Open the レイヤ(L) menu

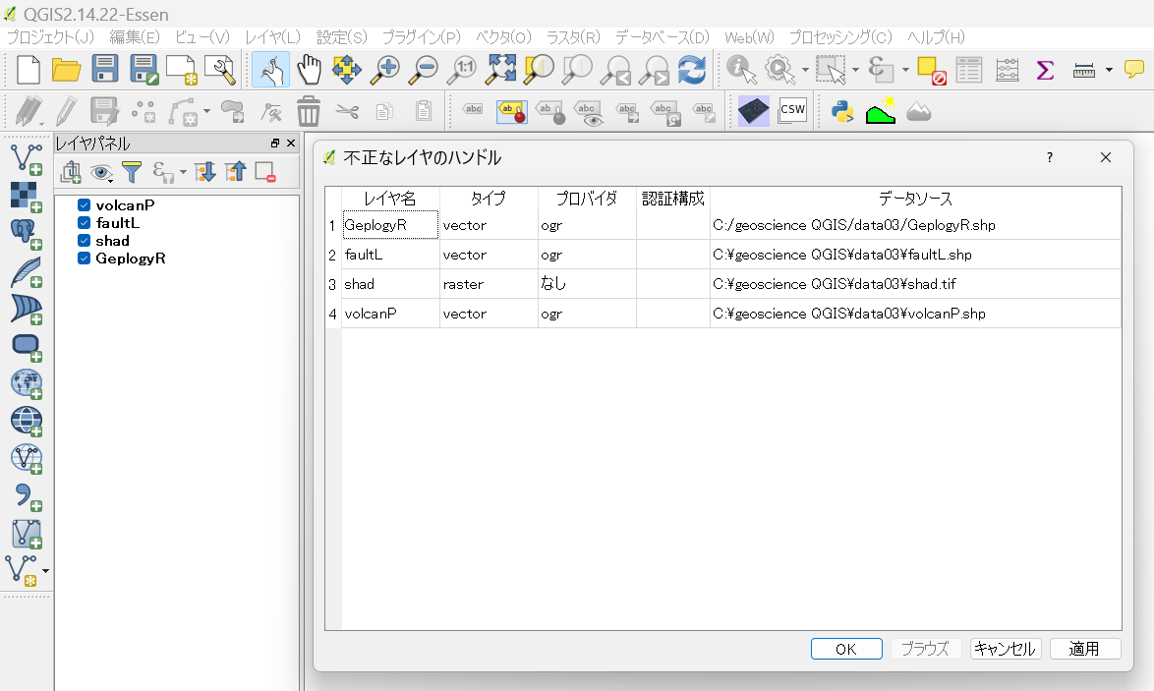click(x=272, y=37)
